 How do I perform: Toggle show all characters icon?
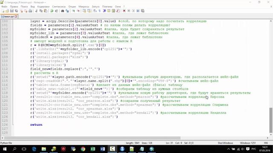(99, 11)
